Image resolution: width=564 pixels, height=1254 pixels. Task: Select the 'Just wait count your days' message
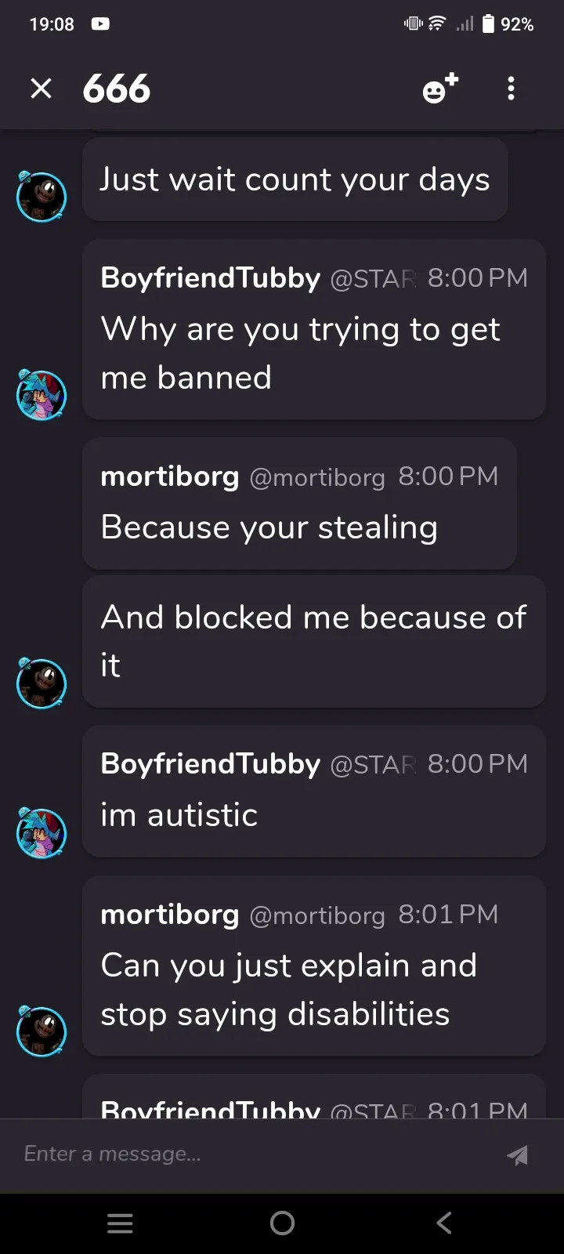pyautogui.click(x=295, y=180)
